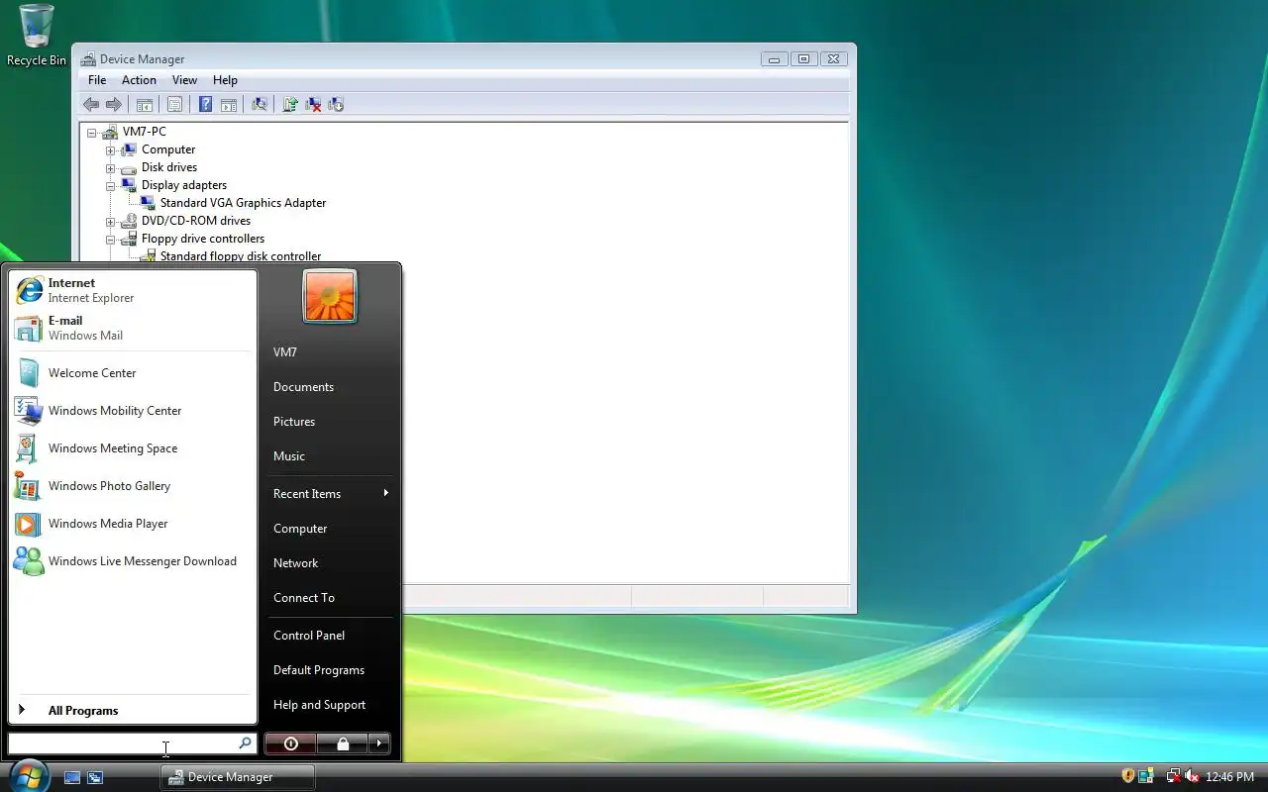Open the View menu in Device Manager
Viewport: 1268px width, 792px height.
(184, 80)
